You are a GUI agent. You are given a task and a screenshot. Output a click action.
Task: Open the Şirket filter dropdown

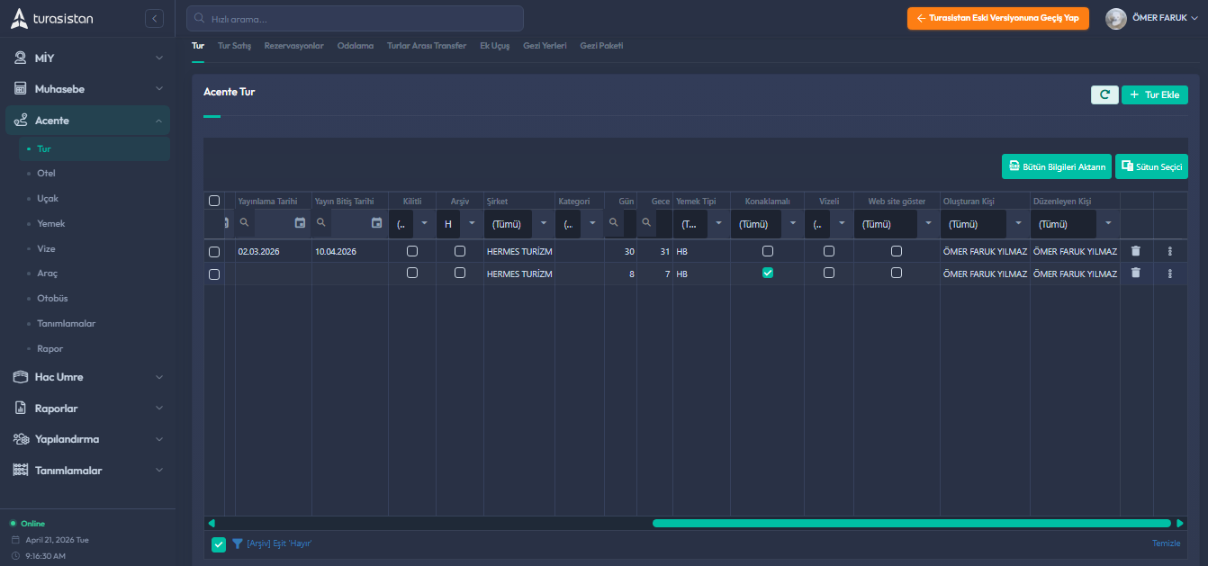click(x=543, y=224)
